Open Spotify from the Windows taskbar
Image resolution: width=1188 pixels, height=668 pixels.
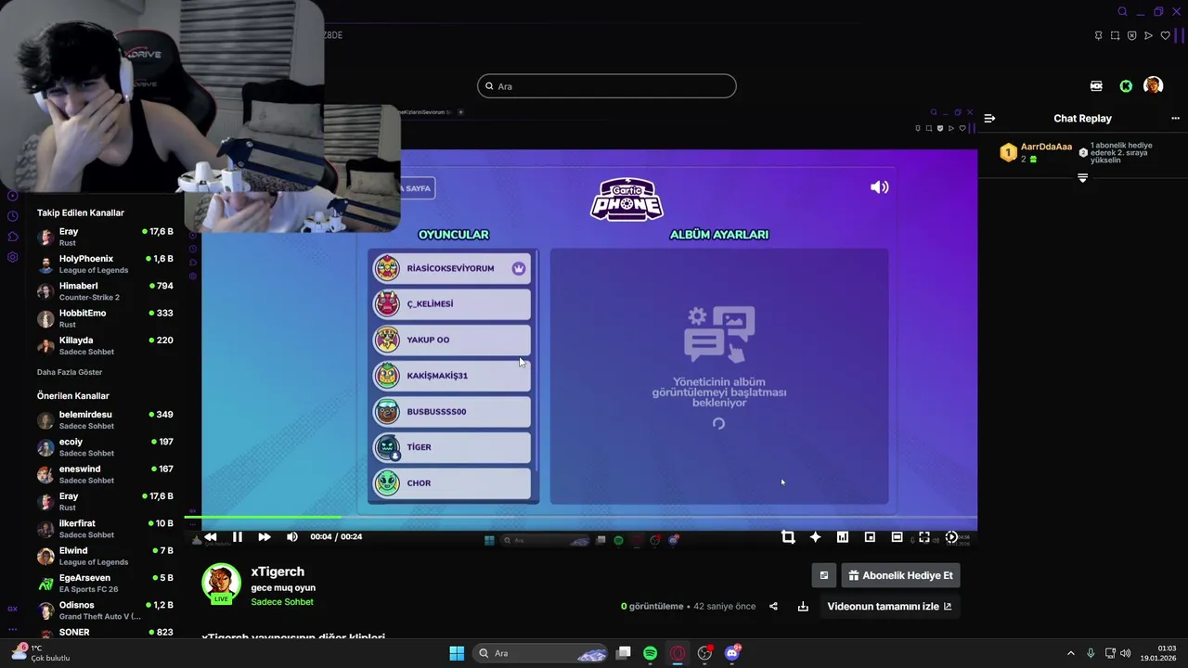[651, 653]
